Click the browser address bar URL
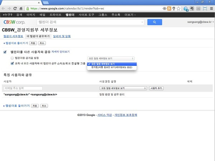Image resolution: width=215 pixels, height=161 pixels. 67,9
